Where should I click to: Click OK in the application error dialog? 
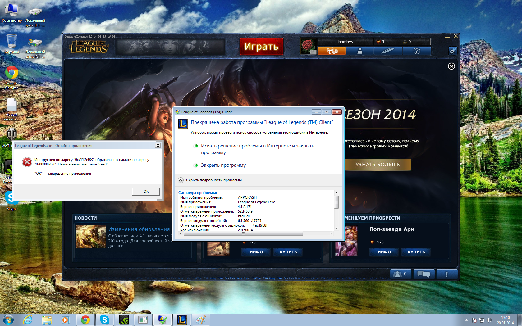pyautogui.click(x=146, y=191)
